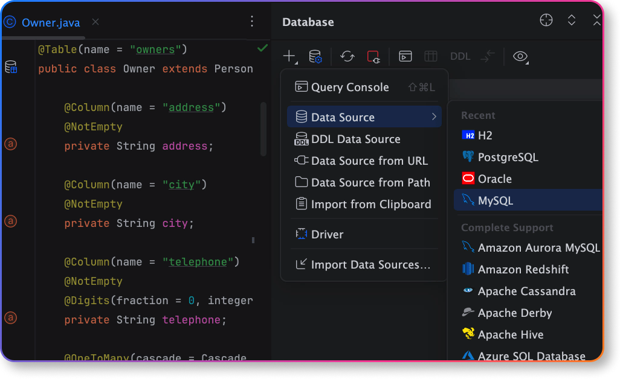Select the highlighted MySQL data source
This screenshot has width=620, height=379.
click(528, 200)
